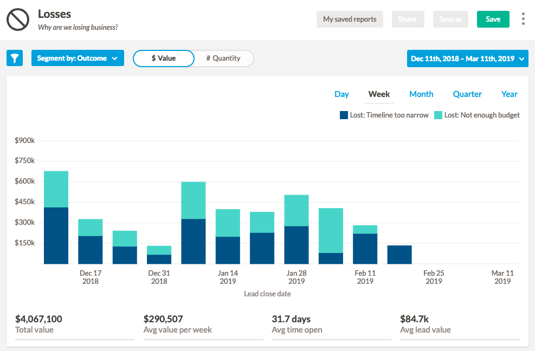Switch to the Month grouping tab
Image resolution: width=535 pixels, height=351 pixels.
(421, 94)
